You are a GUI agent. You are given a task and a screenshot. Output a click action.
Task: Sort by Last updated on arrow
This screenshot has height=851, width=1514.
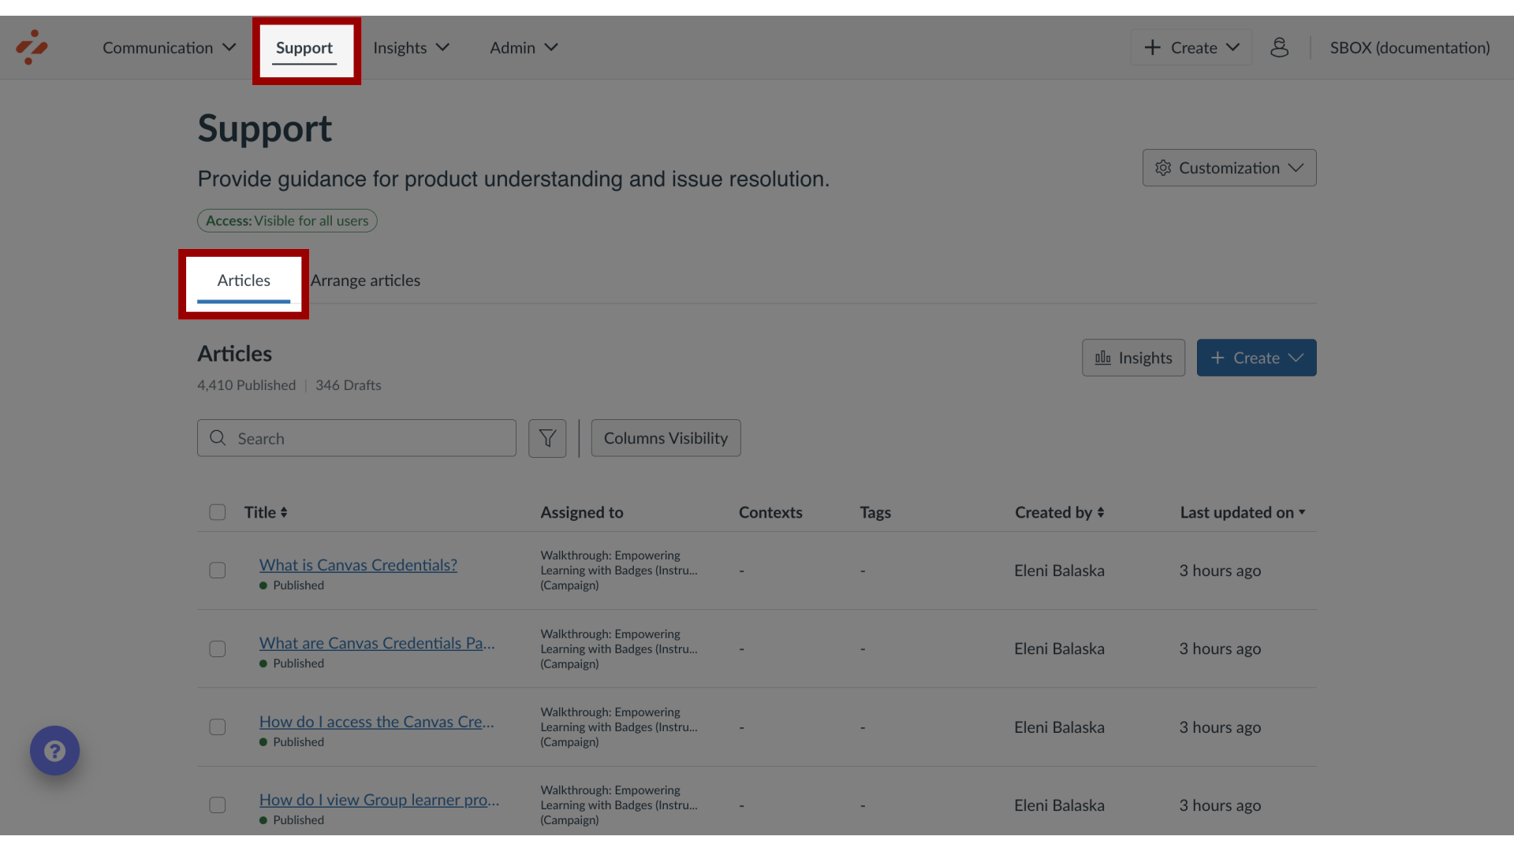click(1302, 512)
